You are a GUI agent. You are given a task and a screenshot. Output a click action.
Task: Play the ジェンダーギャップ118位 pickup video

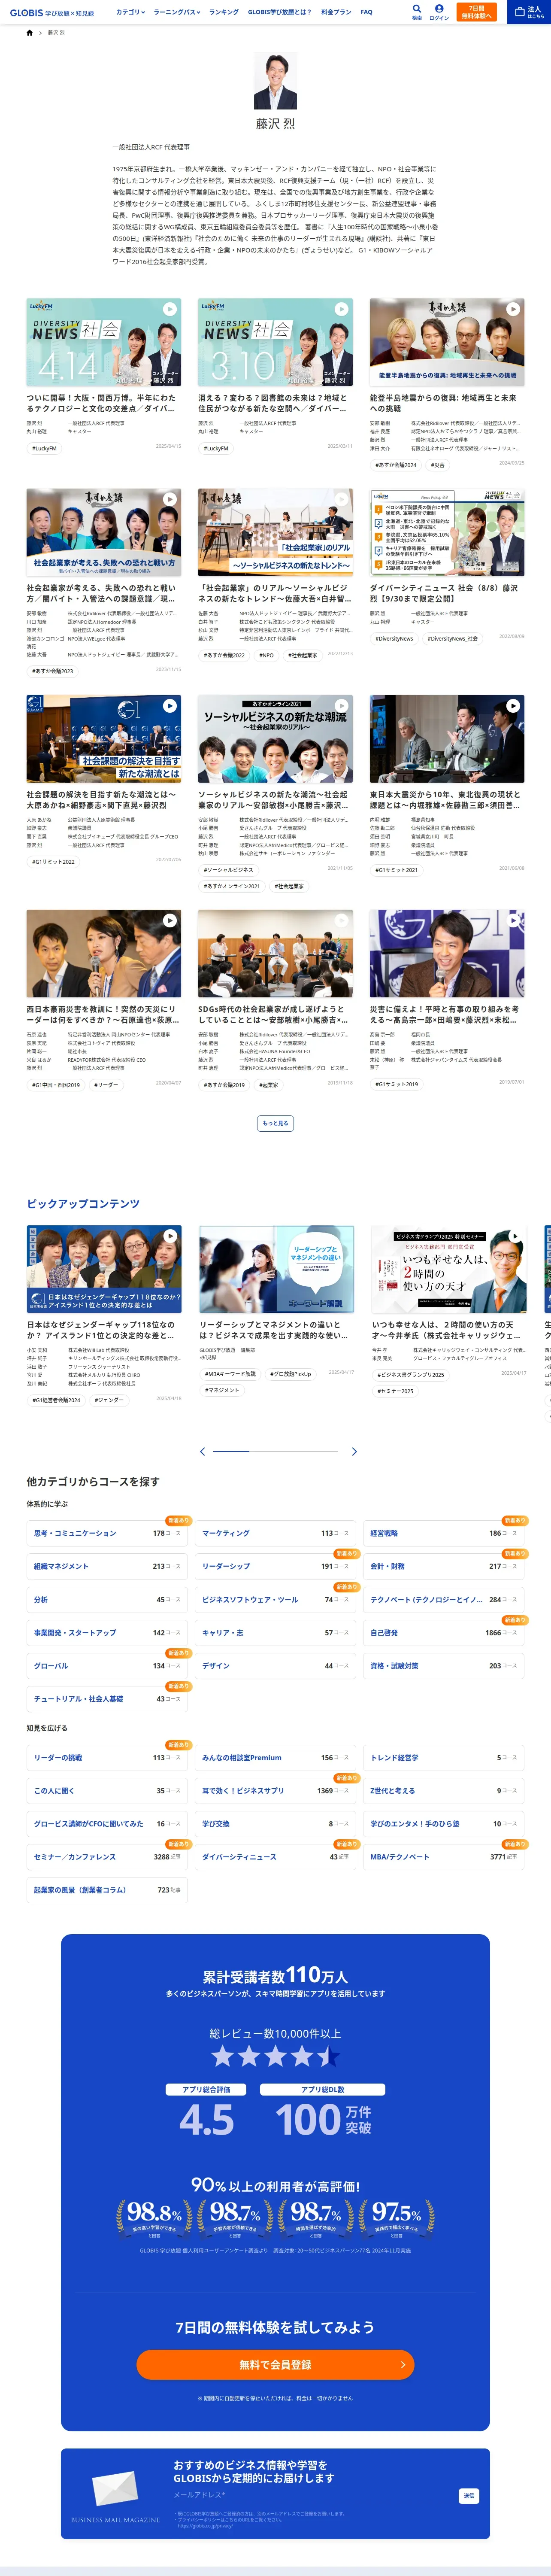pyautogui.click(x=170, y=1236)
